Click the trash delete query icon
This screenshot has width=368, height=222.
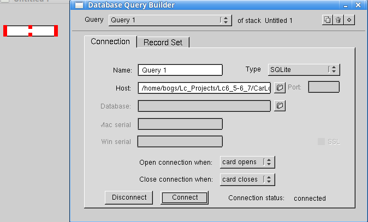[x=338, y=20]
